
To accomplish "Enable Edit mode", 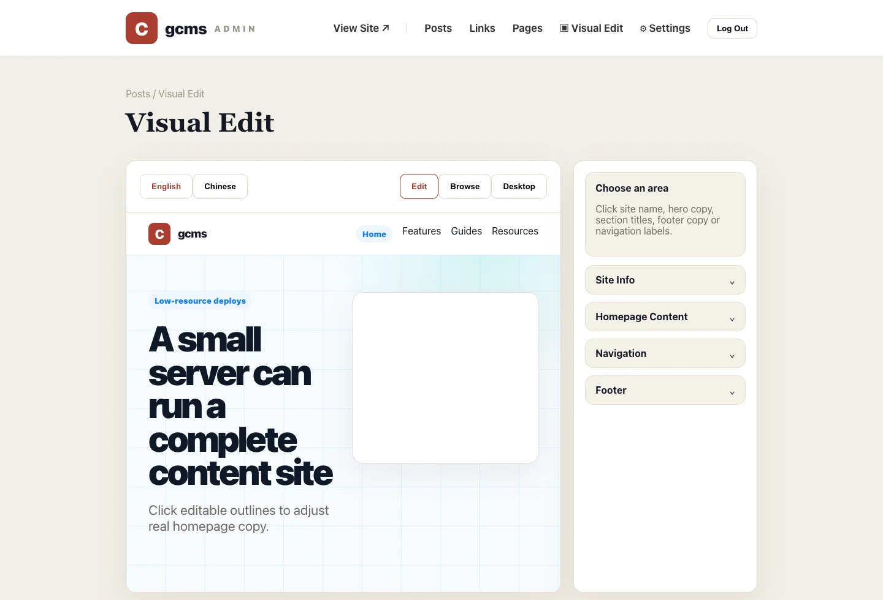I will [x=419, y=187].
